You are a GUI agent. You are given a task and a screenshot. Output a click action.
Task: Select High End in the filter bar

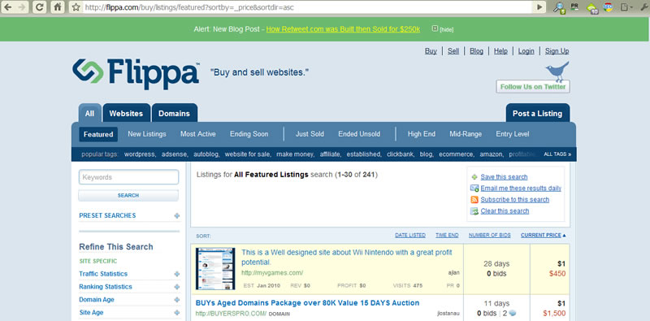421,134
